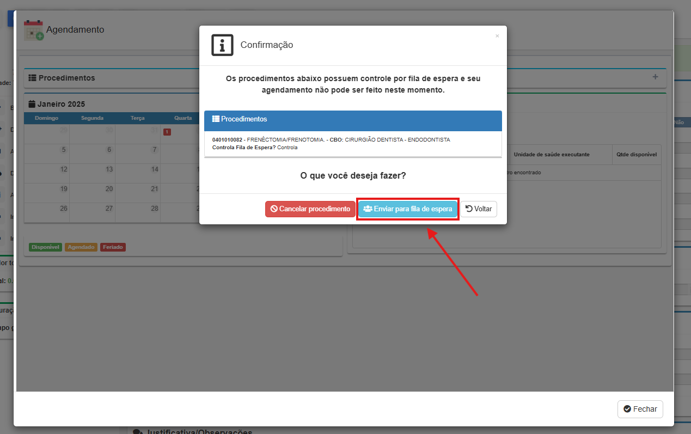Click the calendar icon next to Janeiro 2025
The width and height of the screenshot is (691, 434).
coord(32,104)
